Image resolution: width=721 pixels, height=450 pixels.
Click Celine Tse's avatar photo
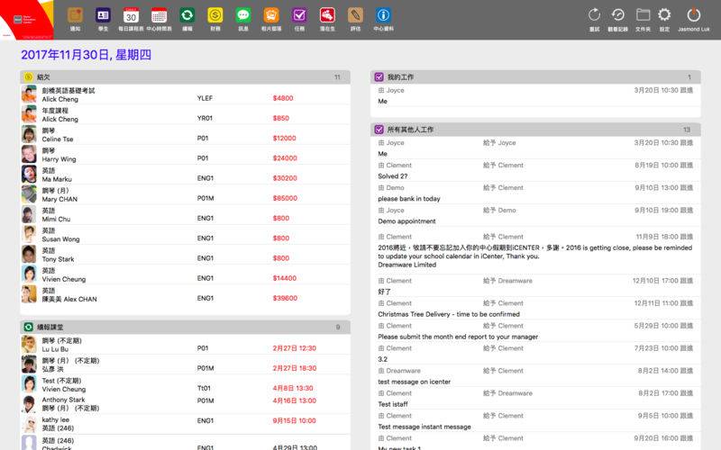click(x=29, y=134)
